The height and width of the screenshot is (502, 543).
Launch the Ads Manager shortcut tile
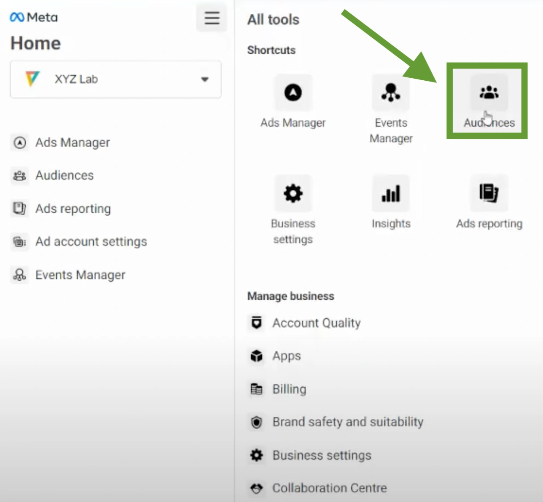[x=293, y=102]
